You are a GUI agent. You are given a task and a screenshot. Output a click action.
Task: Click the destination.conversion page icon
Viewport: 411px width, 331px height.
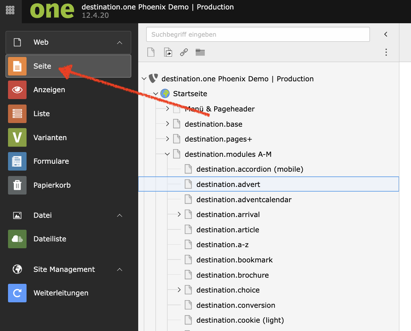pos(188,305)
